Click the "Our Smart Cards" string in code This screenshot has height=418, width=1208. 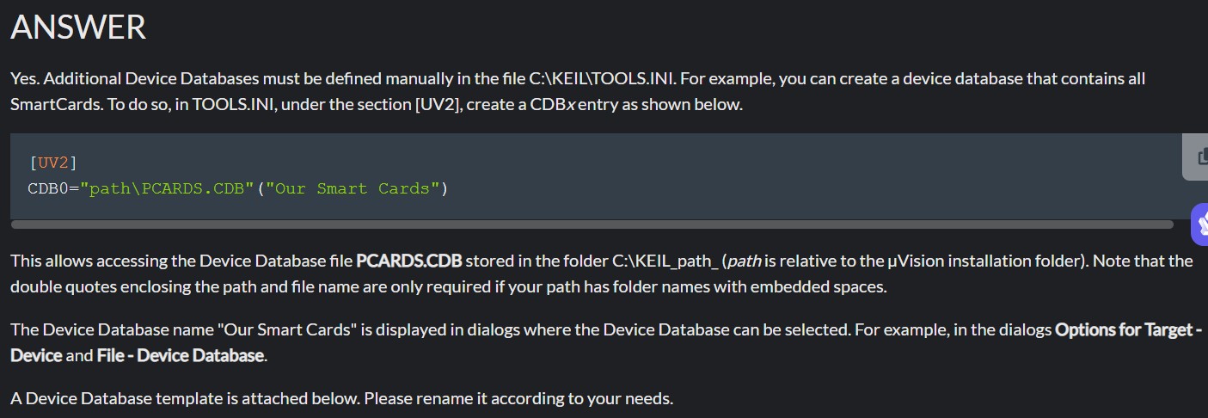coord(353,188)
